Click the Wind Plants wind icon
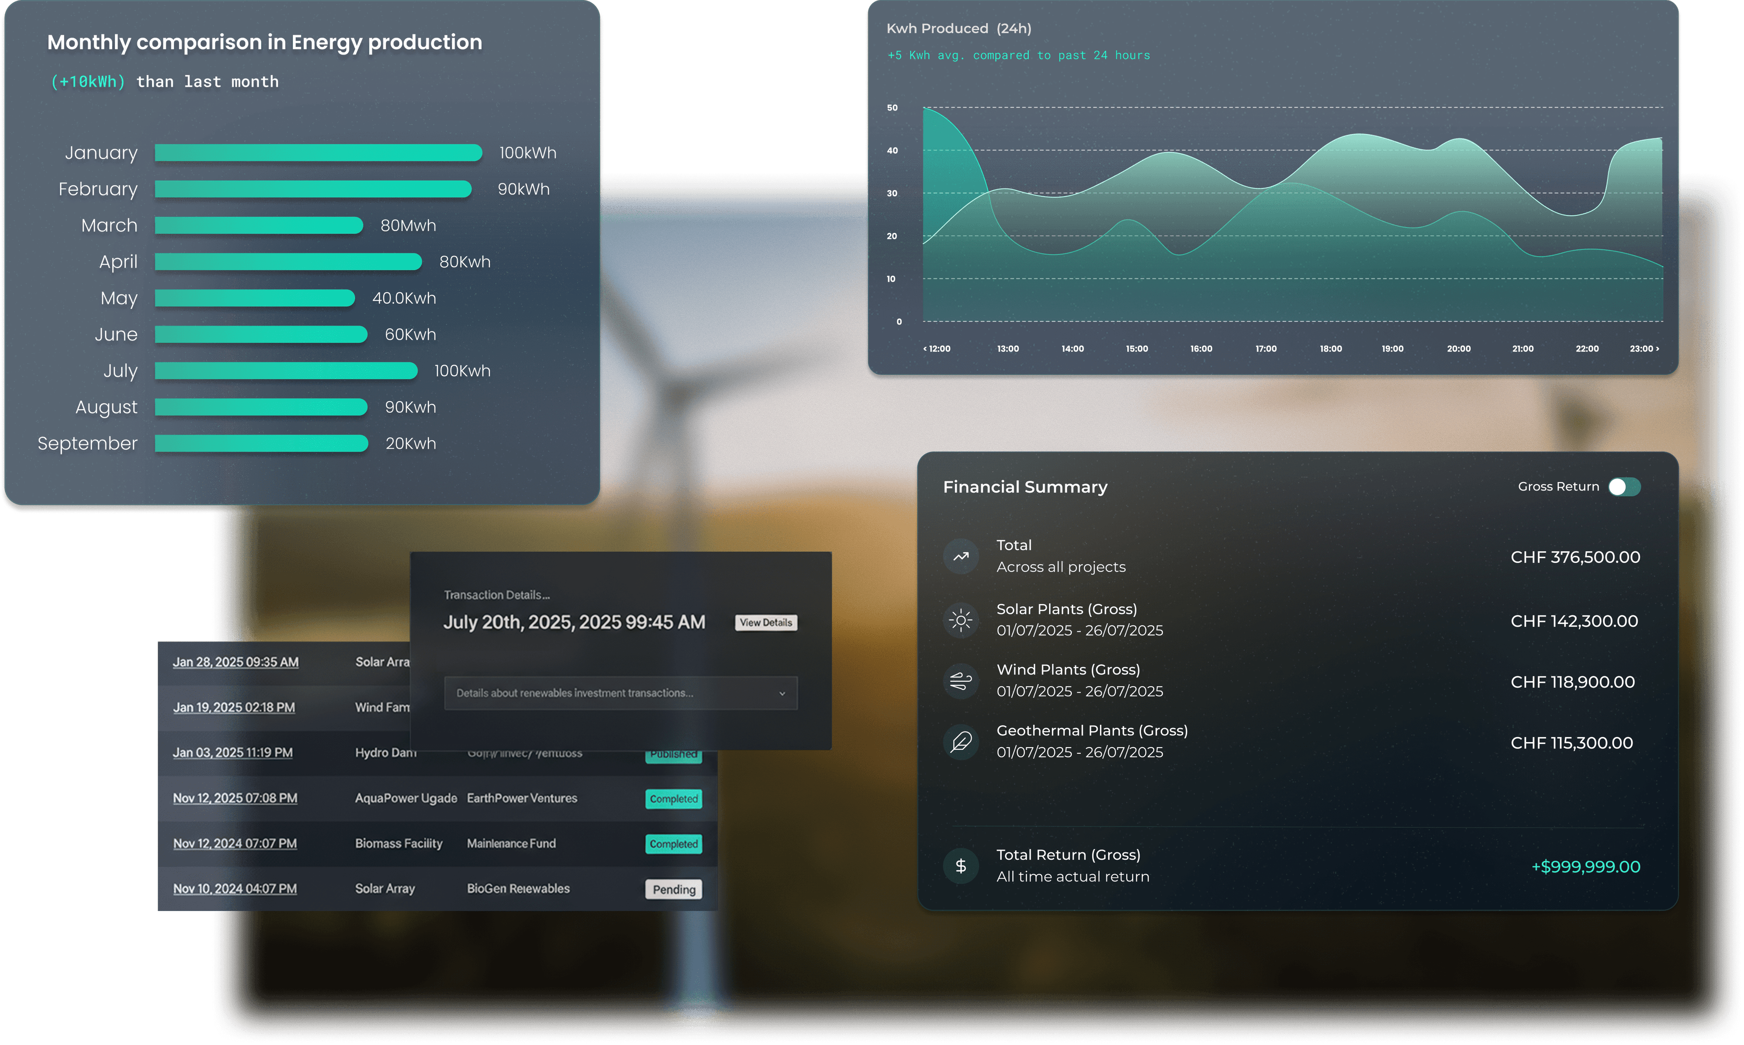 (961, 680)
